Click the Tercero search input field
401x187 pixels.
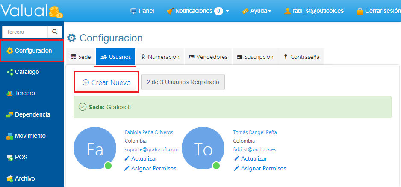pos(25,32)
